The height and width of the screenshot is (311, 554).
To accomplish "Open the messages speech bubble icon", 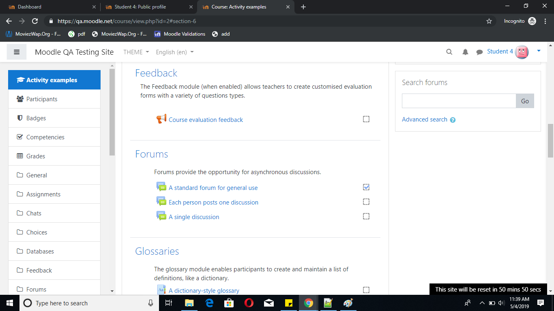I will [x=479, y=52].
